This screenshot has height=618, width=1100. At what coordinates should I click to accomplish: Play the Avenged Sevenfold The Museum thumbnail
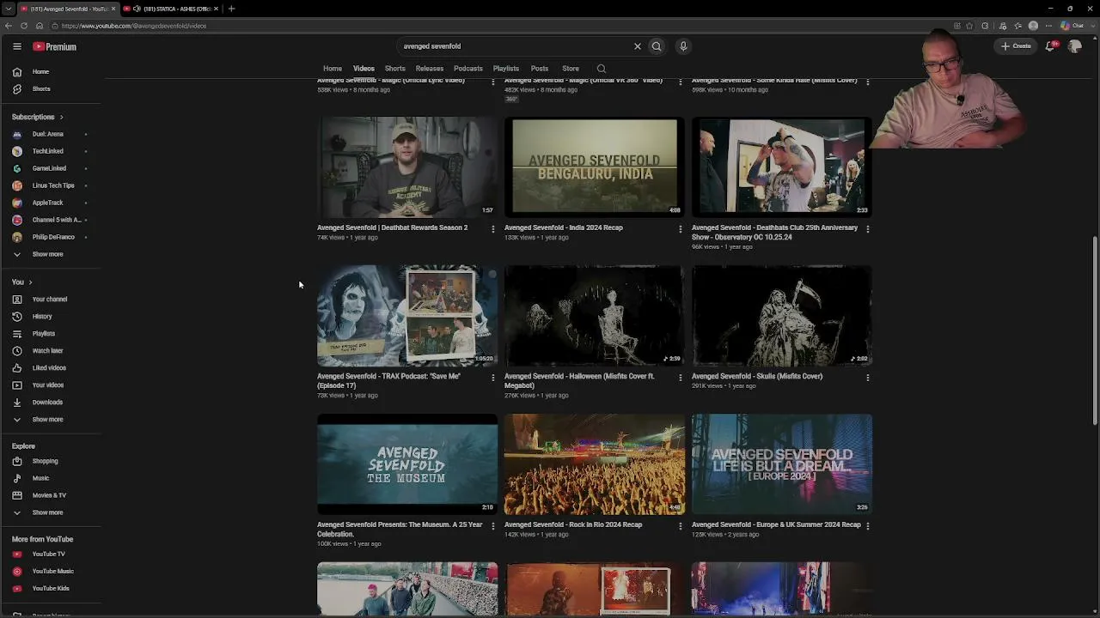pos(407,463)
